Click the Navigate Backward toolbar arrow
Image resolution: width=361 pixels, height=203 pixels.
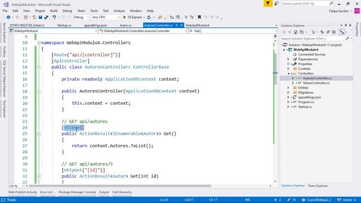point(8,17)
